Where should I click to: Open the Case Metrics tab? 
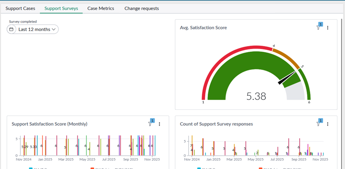click(x=101, y=9)
